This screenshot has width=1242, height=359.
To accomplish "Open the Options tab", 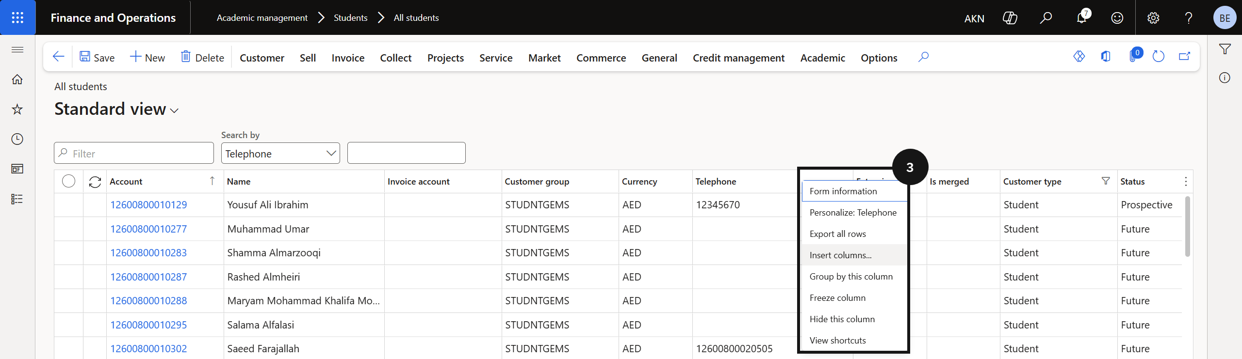I will click(879, 58).
